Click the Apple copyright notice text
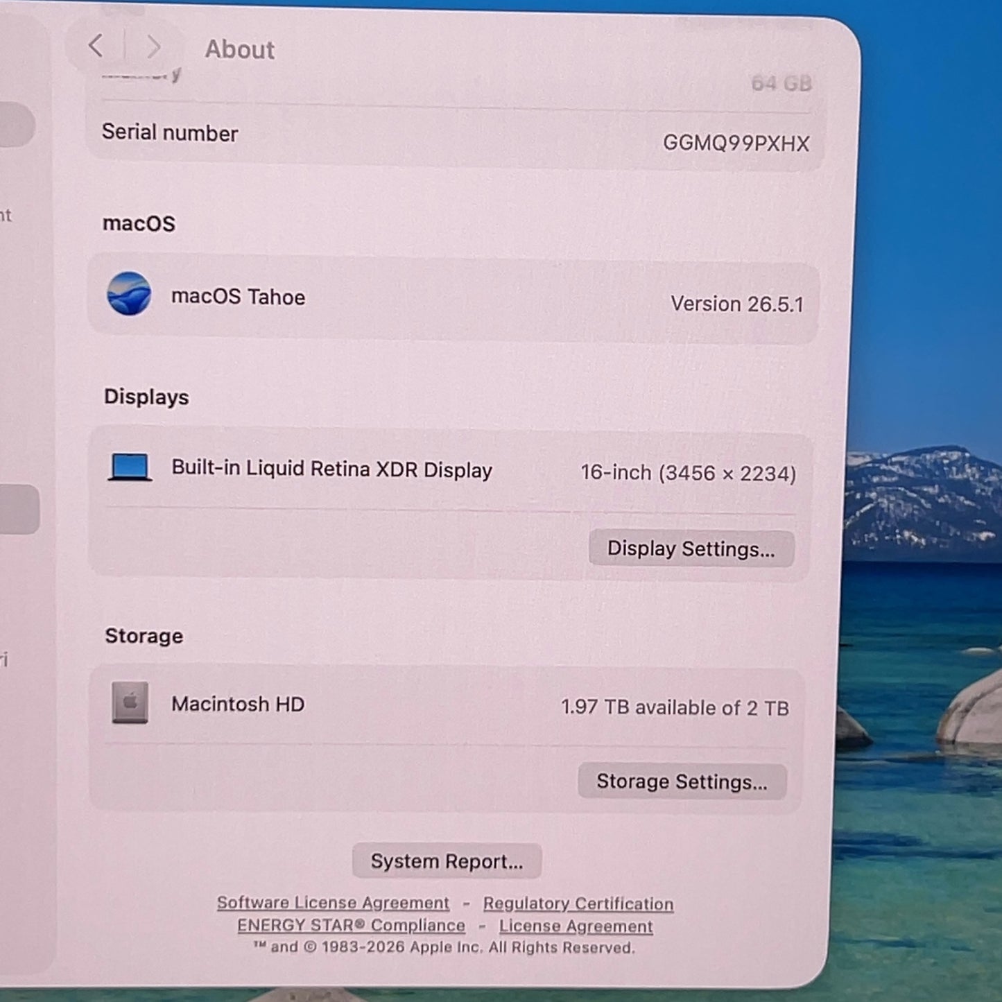 pos(444,947)
